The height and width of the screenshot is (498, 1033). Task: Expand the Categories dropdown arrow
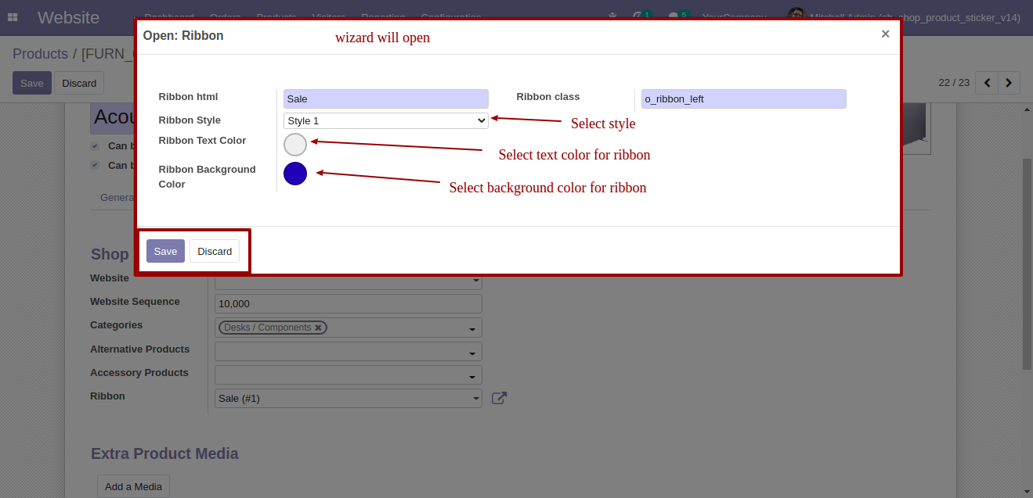(473, 328)
